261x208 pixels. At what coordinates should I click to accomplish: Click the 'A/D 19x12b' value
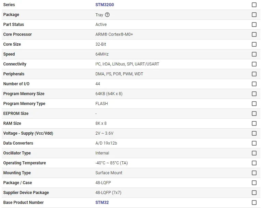coord(106,143)
